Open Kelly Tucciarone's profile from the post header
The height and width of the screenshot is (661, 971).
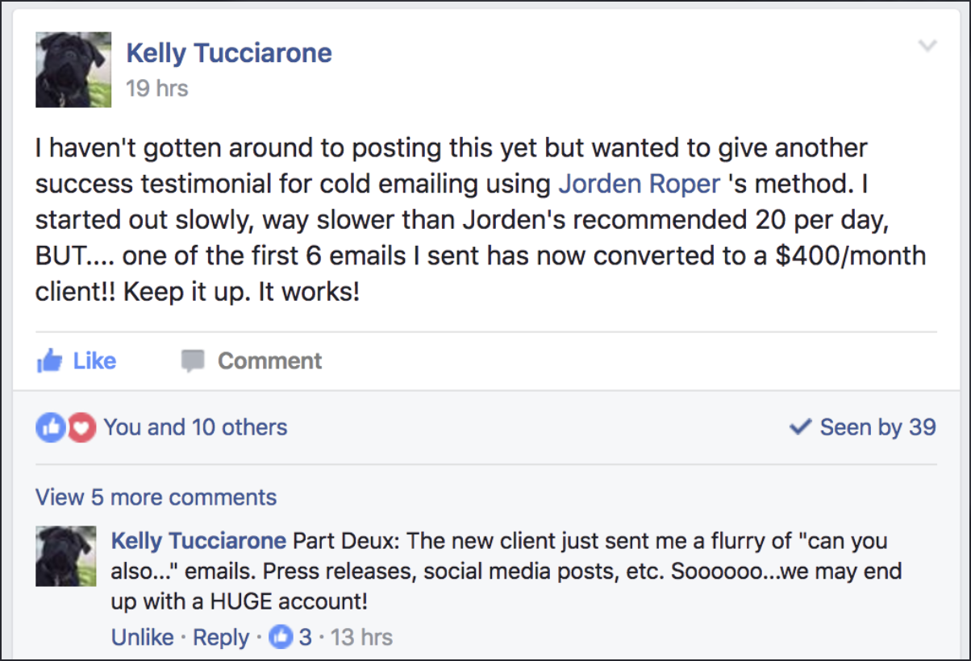229,53
